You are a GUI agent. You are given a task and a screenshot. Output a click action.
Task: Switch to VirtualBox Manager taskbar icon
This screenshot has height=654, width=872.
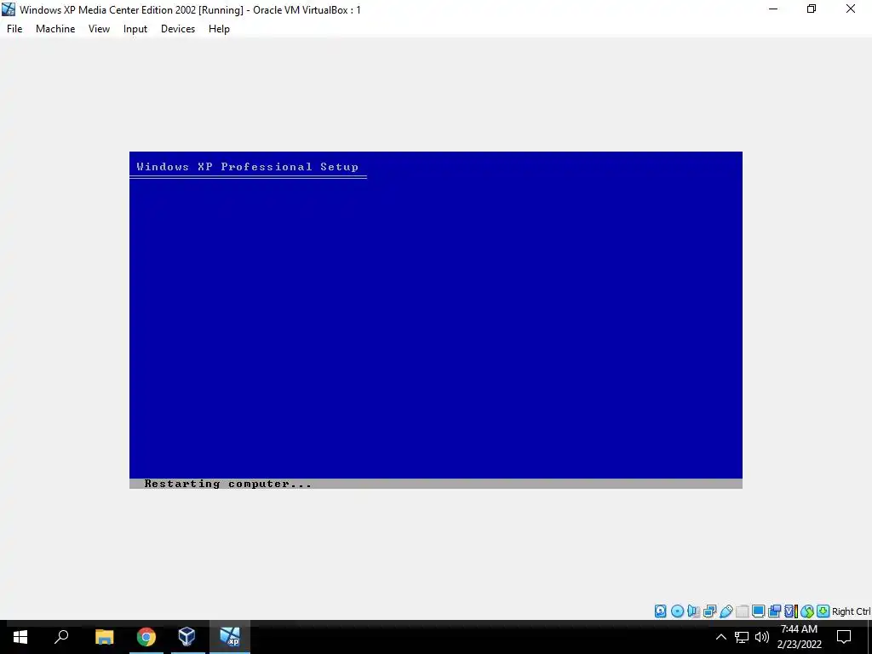[x=186, y=637]
